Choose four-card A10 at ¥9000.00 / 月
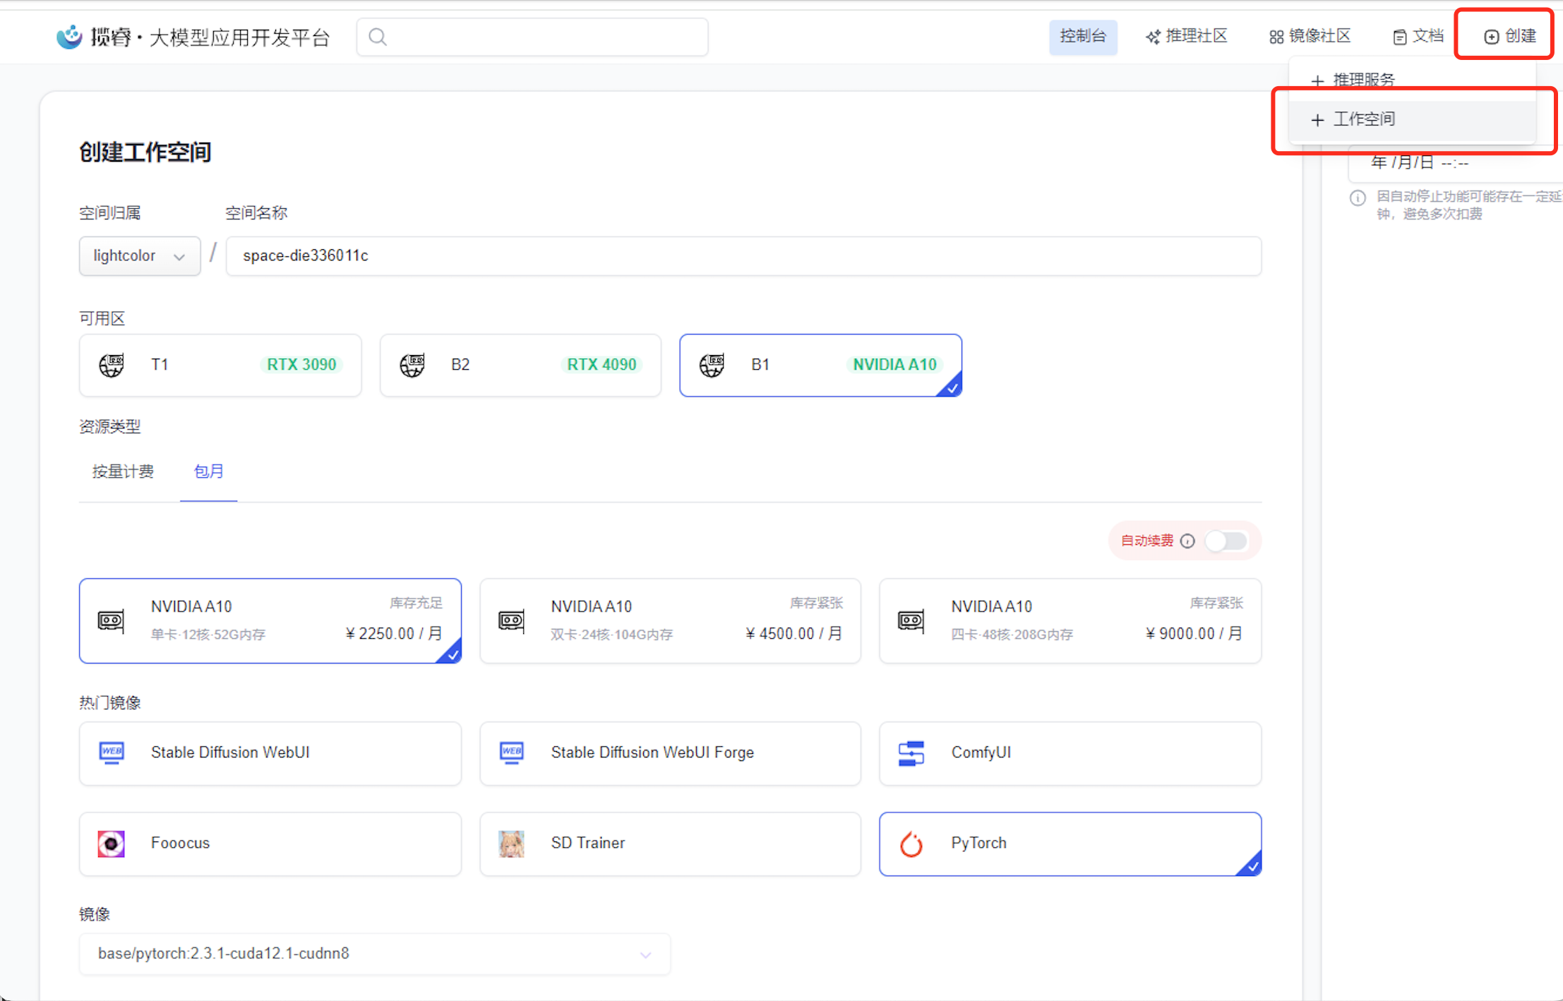 click(1070, 621)
